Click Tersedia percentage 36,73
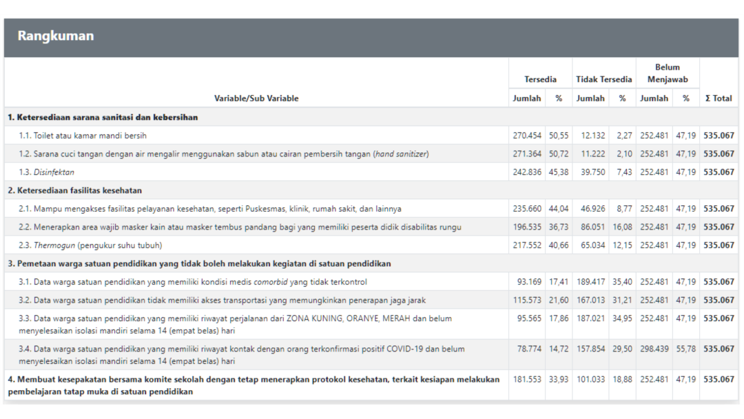744x419 pixels. (559, 227)
